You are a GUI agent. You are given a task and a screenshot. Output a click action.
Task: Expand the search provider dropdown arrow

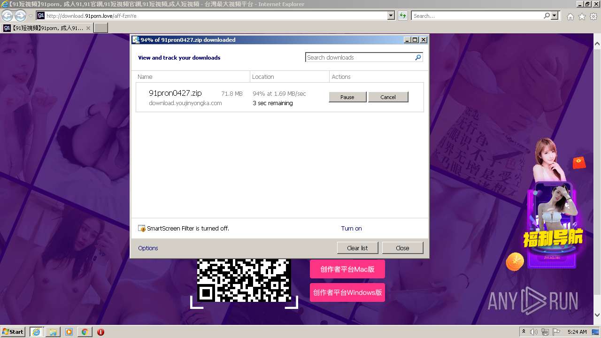[x=555, y=15]
